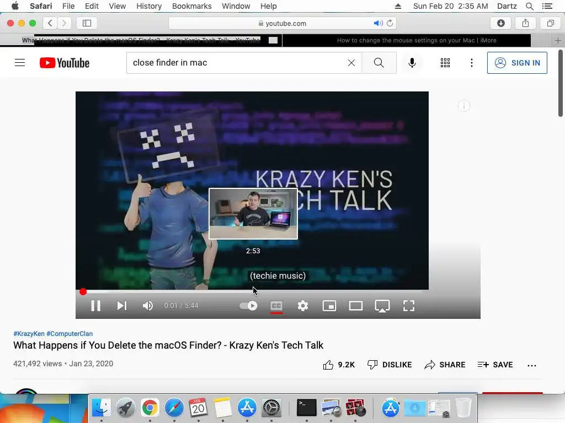565x423 pixels.
Task: Go forward with Safari forward arrow
Action: click(x=64, y=23)
